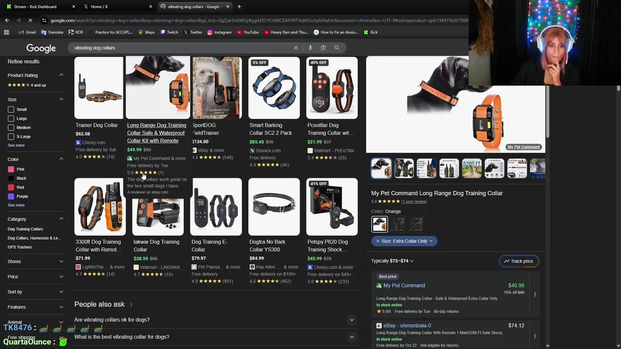This screenshot has height=349, width=621.
Task: Open People also ask options menu
Action: [x=131, y=304]
